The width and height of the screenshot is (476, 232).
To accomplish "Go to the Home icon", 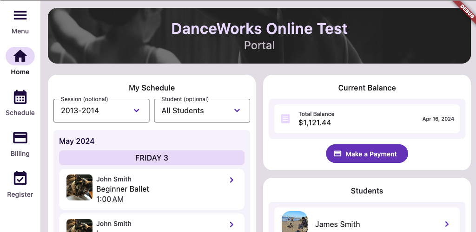I will point(20,56).
